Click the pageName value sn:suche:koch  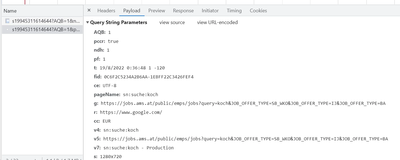click(x=141, y=94)
